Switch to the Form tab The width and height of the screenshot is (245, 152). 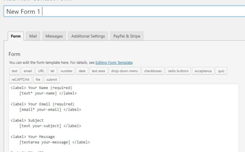(16, 36)
